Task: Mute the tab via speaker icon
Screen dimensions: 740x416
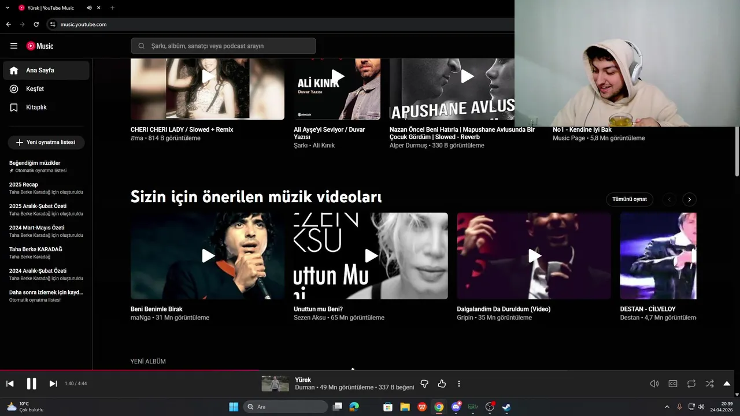Action: pos(89,8)
